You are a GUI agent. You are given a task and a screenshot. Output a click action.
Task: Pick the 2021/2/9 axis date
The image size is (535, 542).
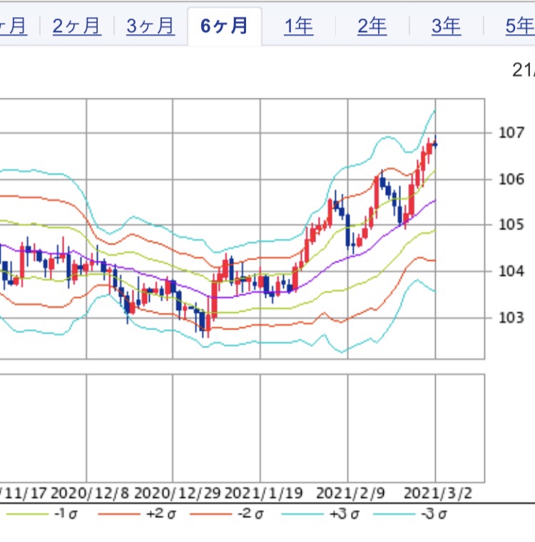(x=350, y=493)
